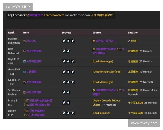Click the Decent EHP rank cell
163x130 pixels.
[12, 113]
